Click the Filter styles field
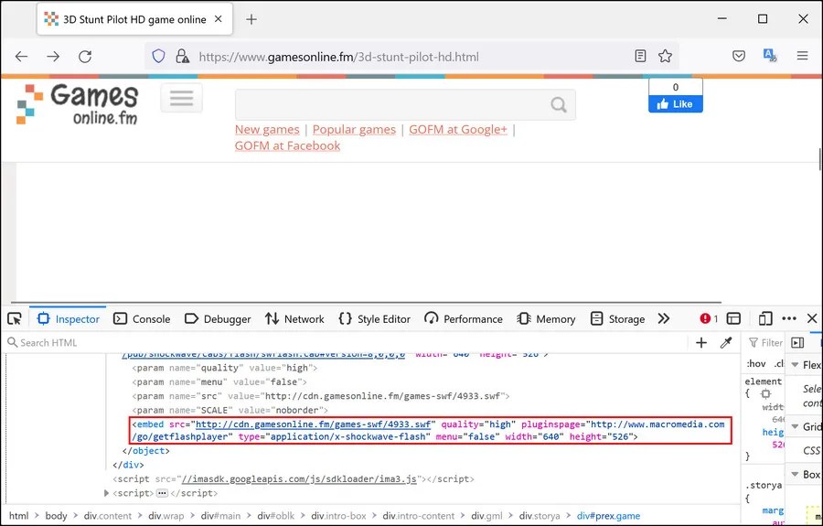Viewport: 823px width, 526px height. (x=765, y=343)
